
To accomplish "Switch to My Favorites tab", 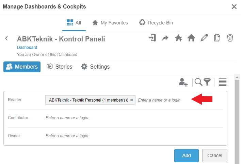I will pyautogui.click(x=110, y=23).
